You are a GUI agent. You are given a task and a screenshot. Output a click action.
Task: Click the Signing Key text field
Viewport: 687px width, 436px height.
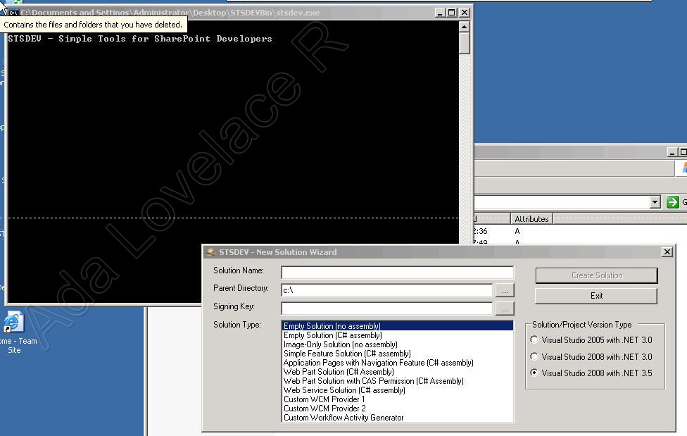click(x=386, y=309)
